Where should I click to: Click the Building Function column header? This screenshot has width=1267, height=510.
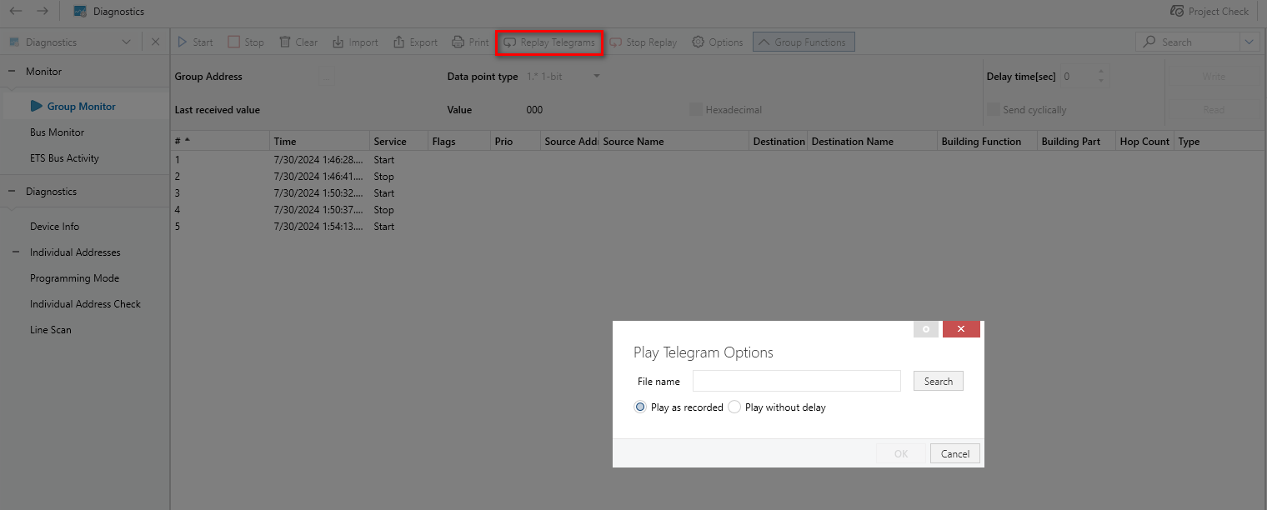coord(987,141)
